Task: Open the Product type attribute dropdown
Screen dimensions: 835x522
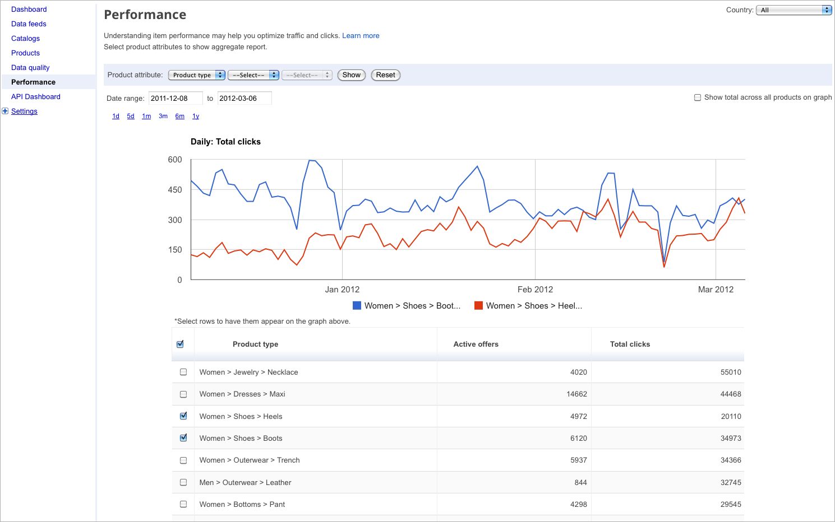Action: point(196,75)
